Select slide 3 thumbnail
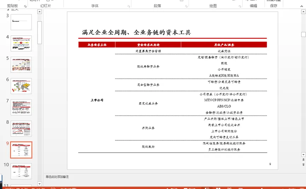Viewport: 306px width, 189px height. 21,22
